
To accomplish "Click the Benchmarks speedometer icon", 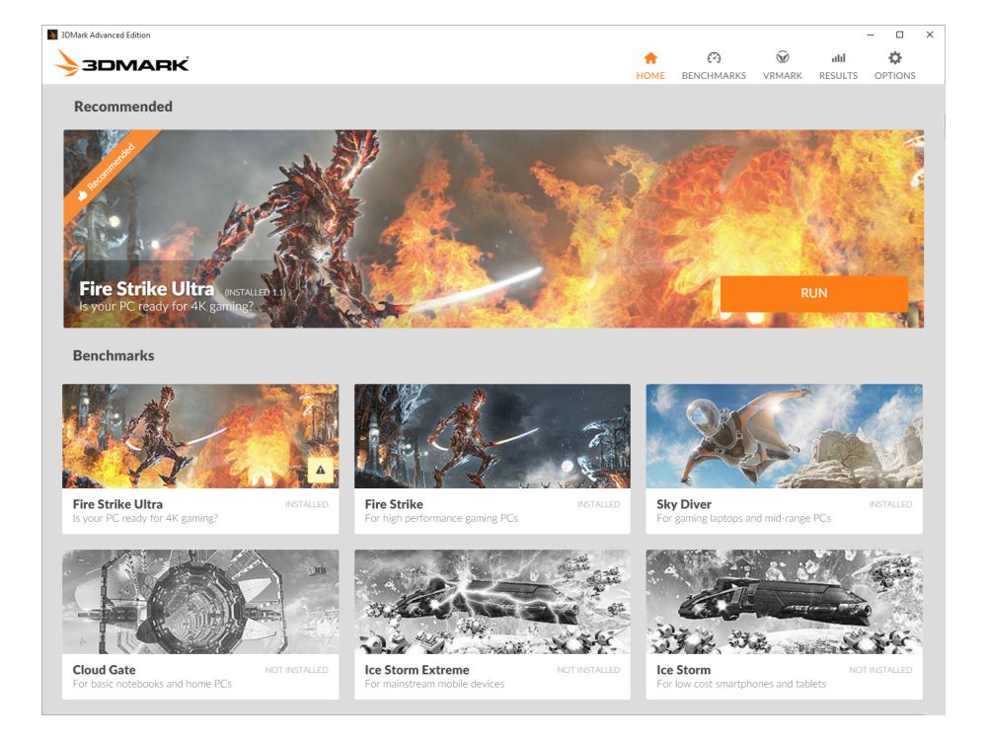I will click(x=714, y=58).
